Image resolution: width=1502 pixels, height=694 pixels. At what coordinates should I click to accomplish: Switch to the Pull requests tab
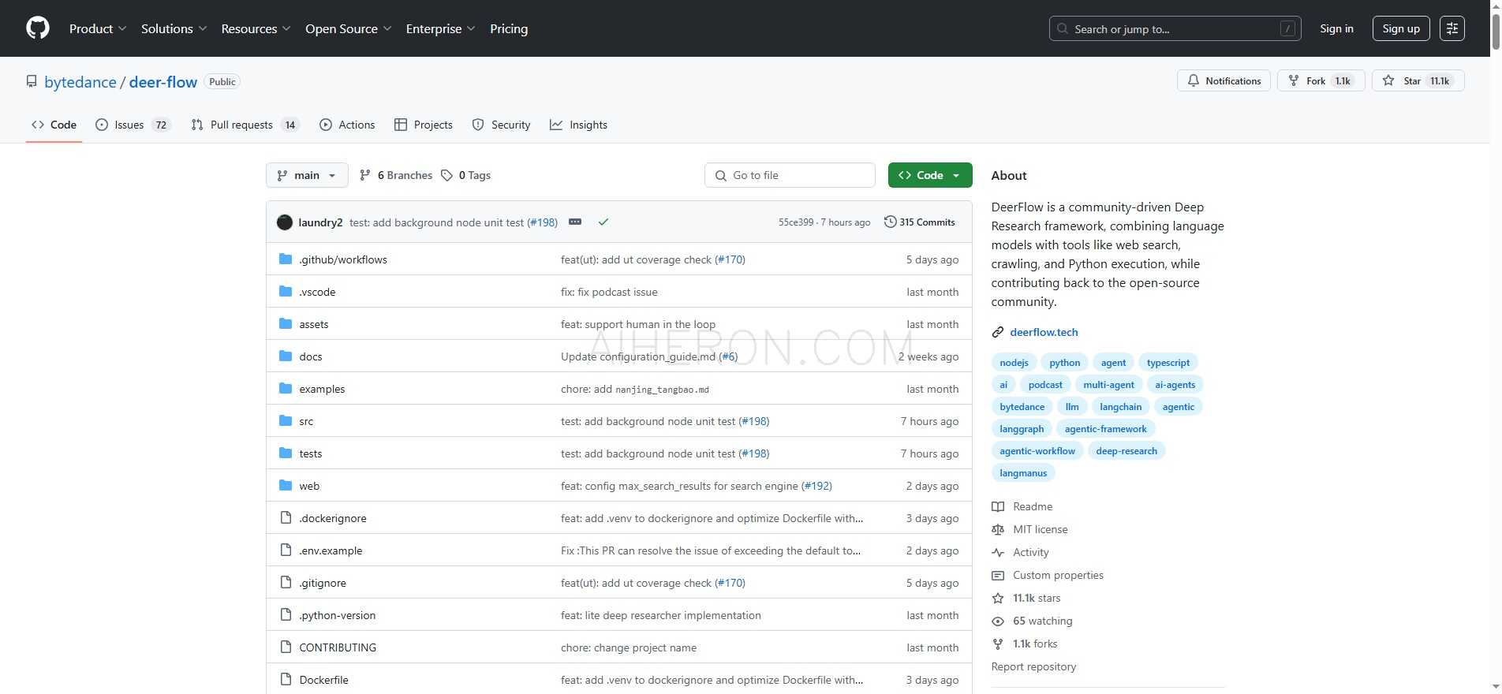(x=245, y=125)
